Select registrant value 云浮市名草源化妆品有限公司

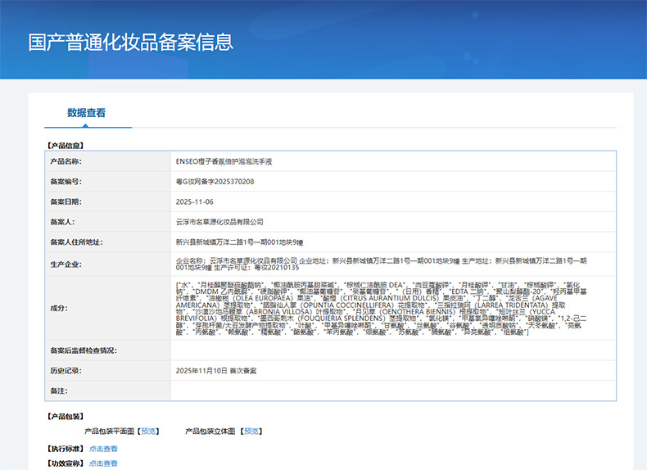219,222
